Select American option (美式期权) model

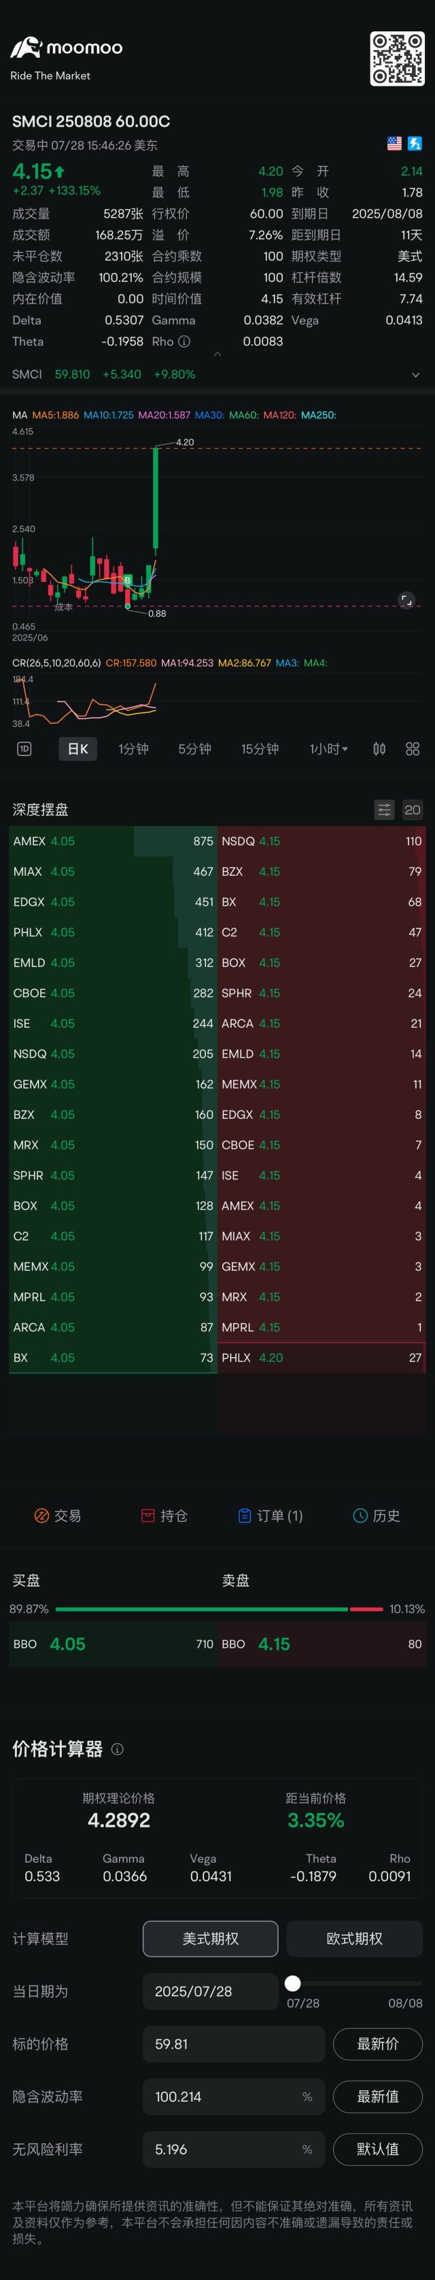tap(211, 1938)
